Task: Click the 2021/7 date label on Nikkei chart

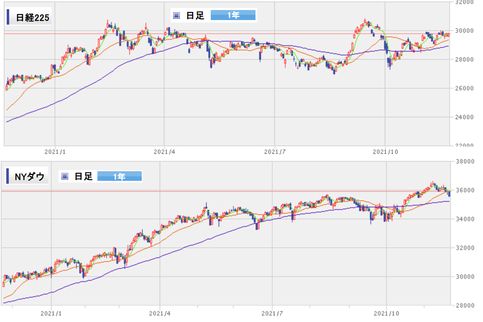Action: click(275, 152)
